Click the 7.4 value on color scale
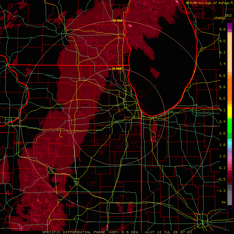The width and height of the screenshot is (234, 234). point(222,64)
